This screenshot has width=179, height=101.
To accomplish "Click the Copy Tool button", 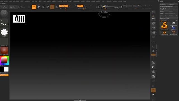I will pyautogui.click(x=164, y=9).
